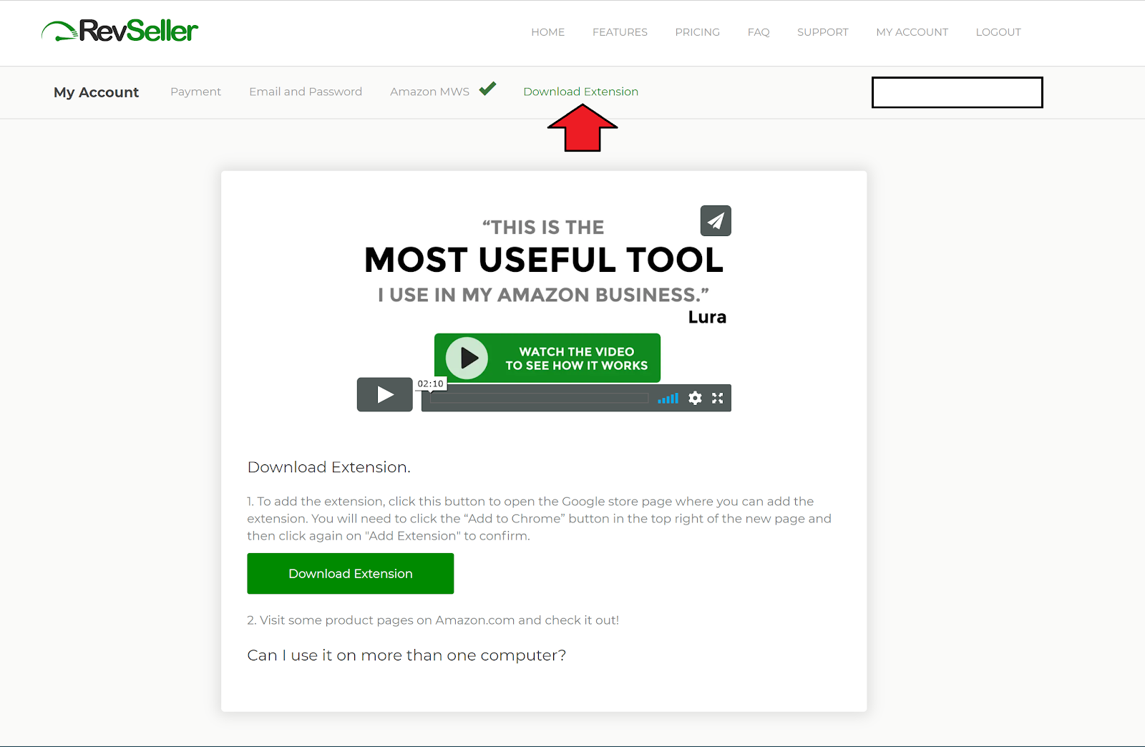This screenshot has height=747, width=1145.
Task: Select the Amazon MWS tab
Action: click(429, 92)
